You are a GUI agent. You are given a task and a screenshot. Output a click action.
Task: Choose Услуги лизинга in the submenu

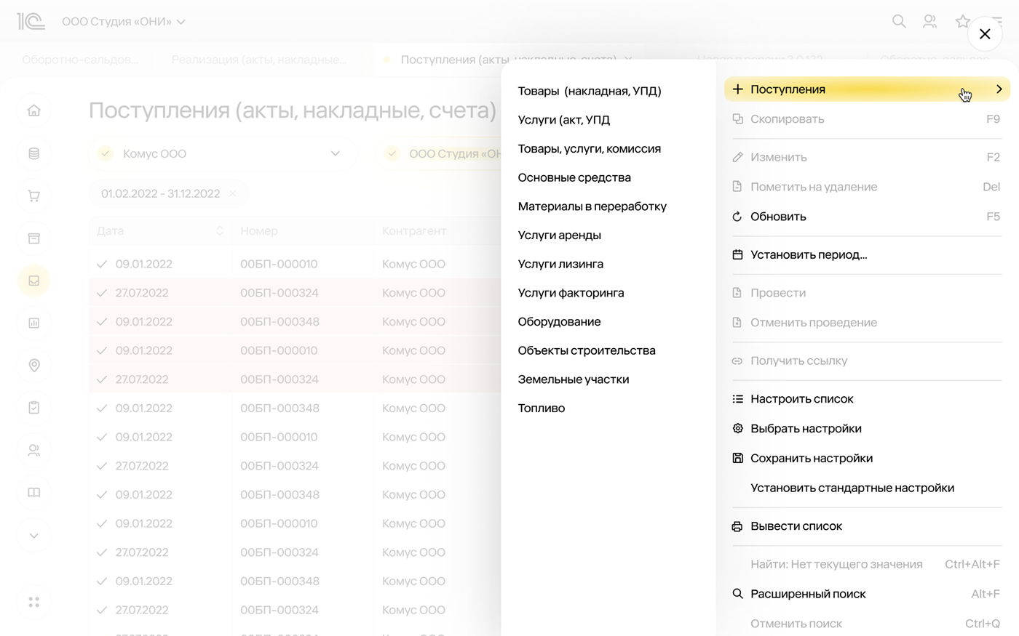coord(560,264)
